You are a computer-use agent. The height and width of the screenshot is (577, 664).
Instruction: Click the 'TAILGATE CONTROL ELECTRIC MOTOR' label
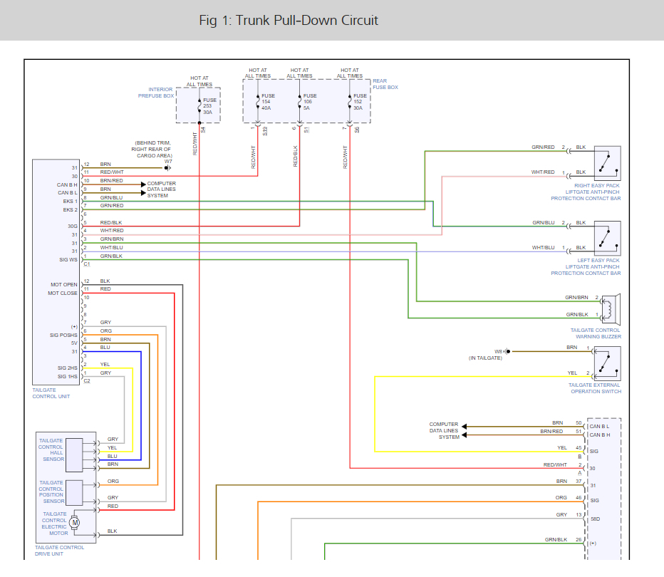pyautogui.click(x=55, y=524)
